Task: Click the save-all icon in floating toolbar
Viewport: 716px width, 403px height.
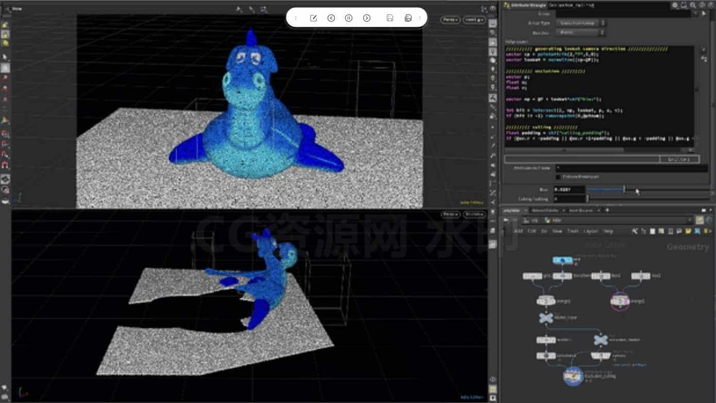Action: (408, 18)
